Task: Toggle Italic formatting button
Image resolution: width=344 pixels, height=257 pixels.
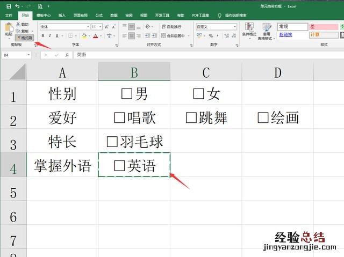Action: click(x=50, y=36)
